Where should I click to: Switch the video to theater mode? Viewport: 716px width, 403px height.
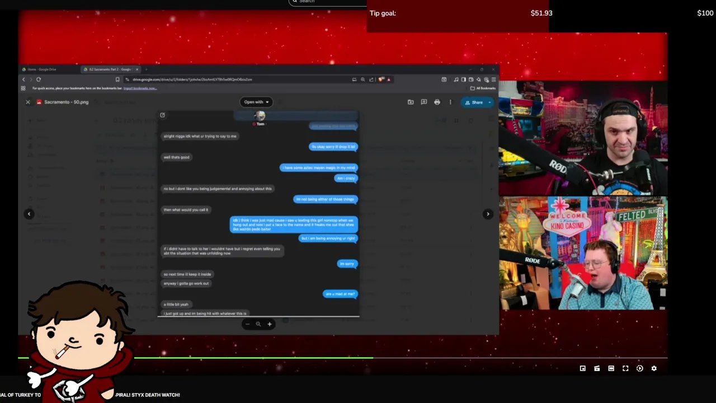611,368
